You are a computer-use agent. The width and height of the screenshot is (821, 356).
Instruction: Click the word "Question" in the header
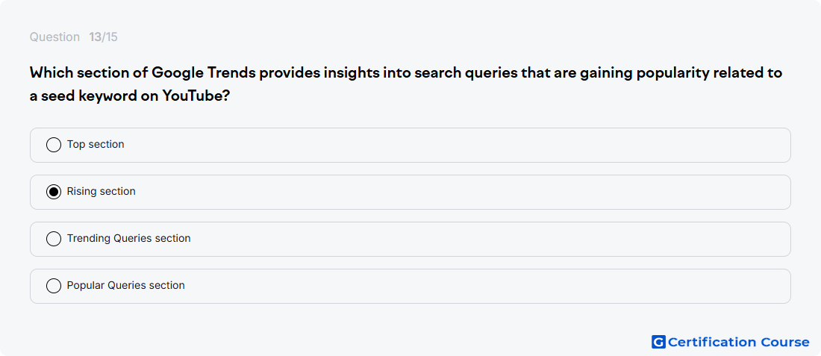(x=54, y=37)
